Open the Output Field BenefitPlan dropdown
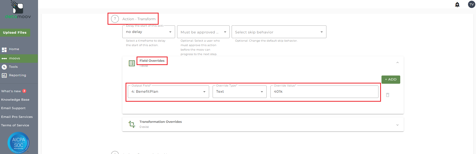Image resolution: width=476 pixels, height=154 pixels. 168,92
